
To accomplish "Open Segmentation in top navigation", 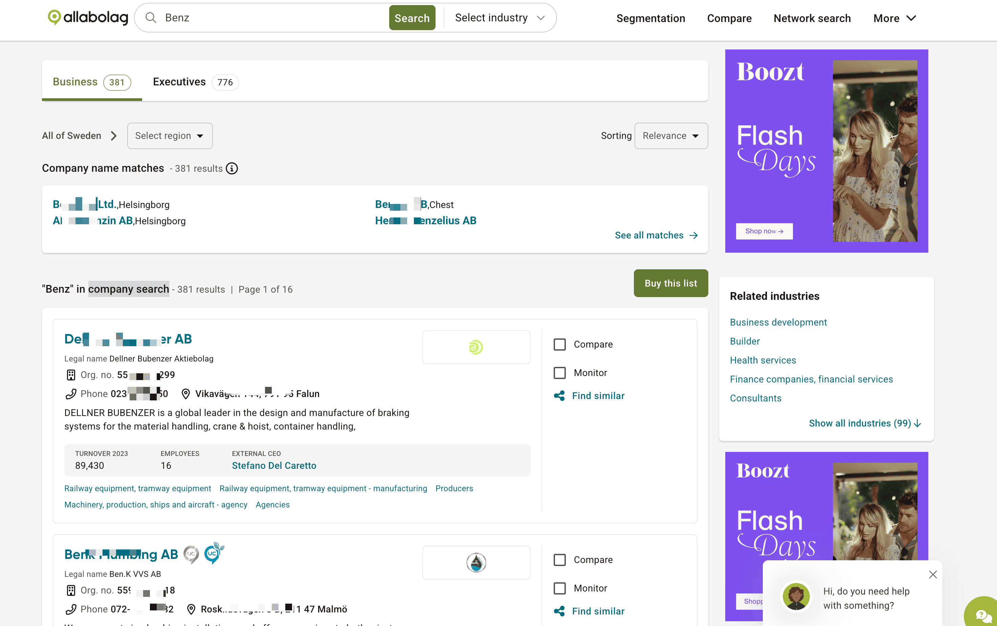I will 650,18.
